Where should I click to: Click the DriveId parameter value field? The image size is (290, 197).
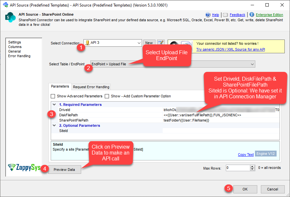pyautogui.click(x=221, y=110)
